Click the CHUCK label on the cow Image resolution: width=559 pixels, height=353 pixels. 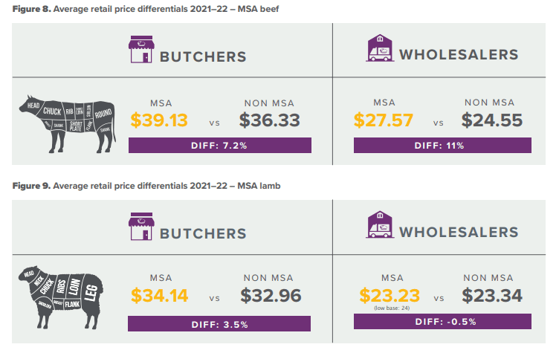(52, 111)
